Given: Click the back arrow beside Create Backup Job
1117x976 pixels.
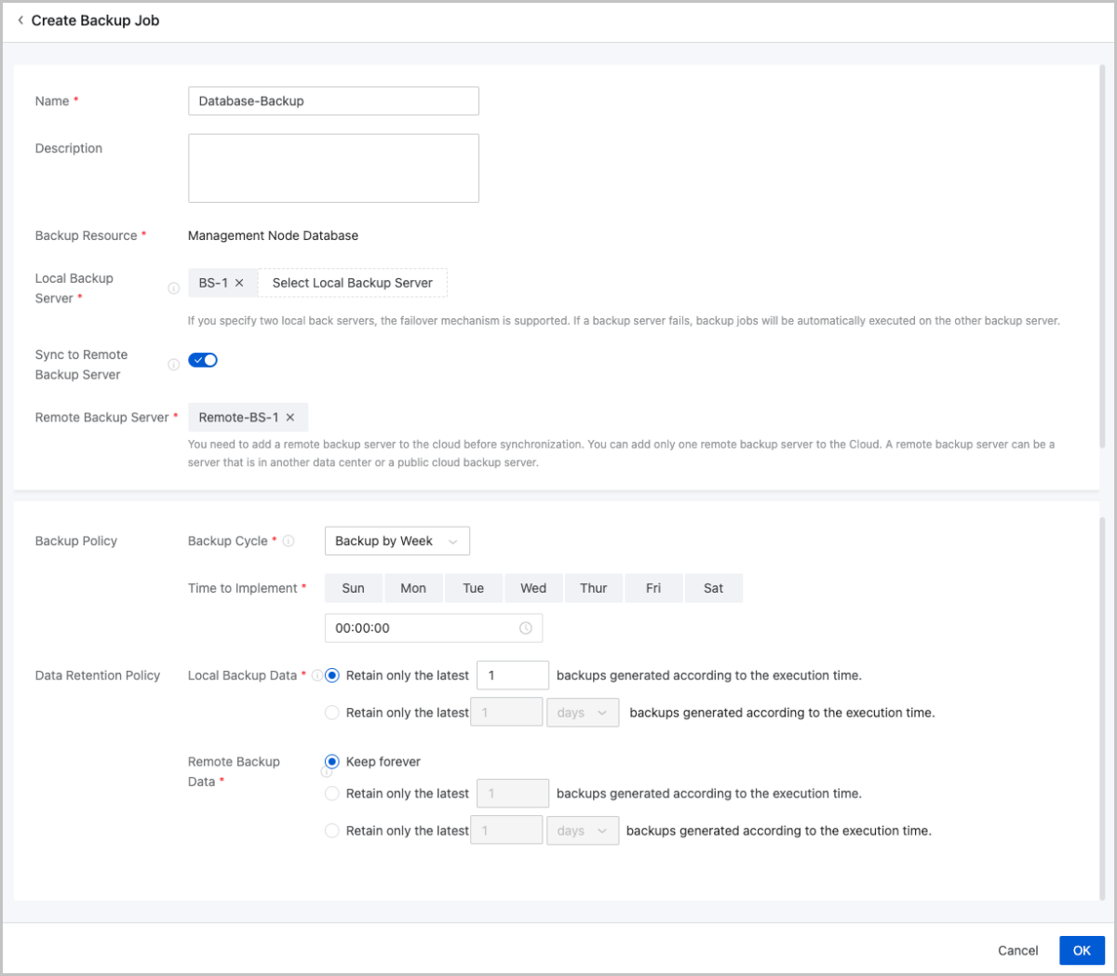Looking at the screenshot, I should [x=20, y=20].
